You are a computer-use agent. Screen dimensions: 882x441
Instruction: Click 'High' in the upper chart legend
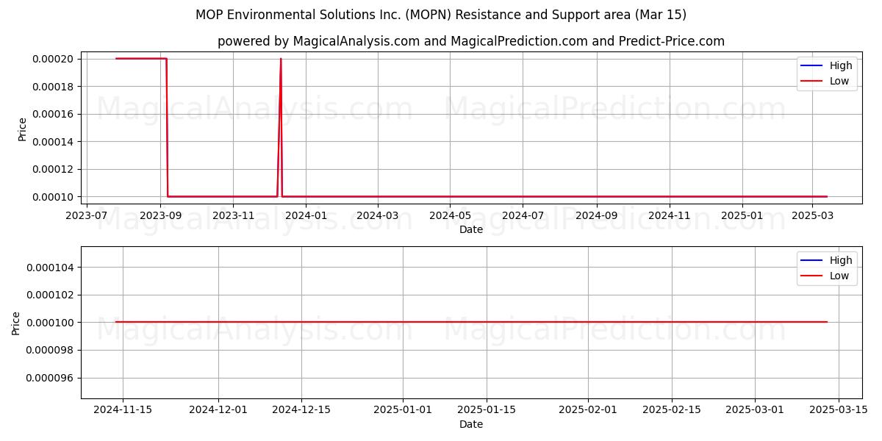pyautogui.click(x=841, y=65)
